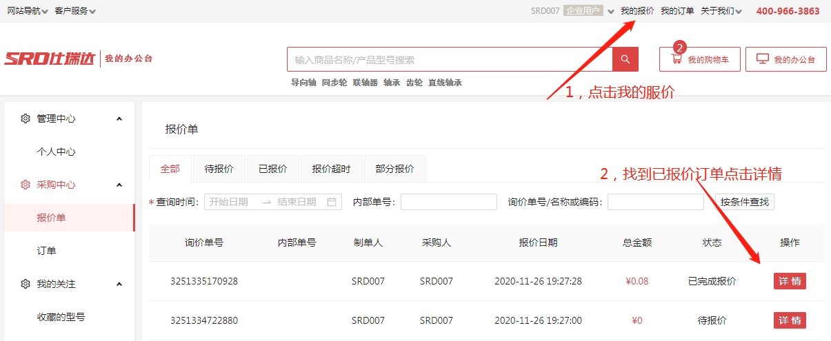Open 我的办公台 monitor icon button
This screenshot has width=831, height=341.
point(785,59)
